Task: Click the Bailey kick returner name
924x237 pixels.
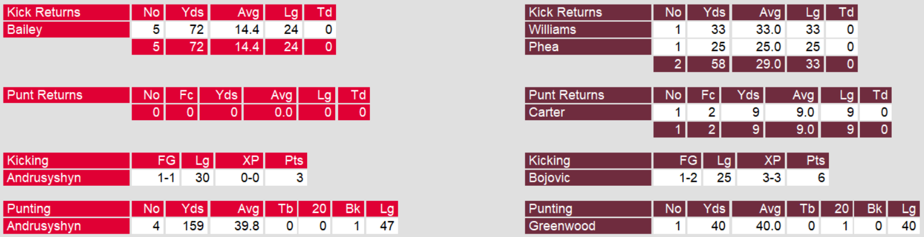Action: [25, 30]
